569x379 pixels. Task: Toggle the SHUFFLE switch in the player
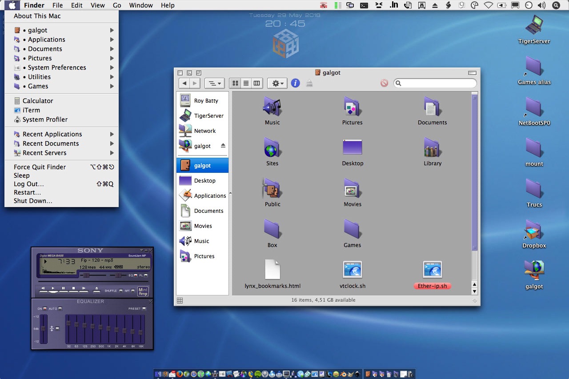(121, 291)
